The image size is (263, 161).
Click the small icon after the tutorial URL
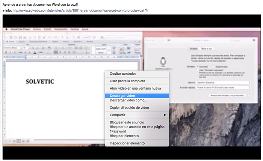click(x=147, y=10)
